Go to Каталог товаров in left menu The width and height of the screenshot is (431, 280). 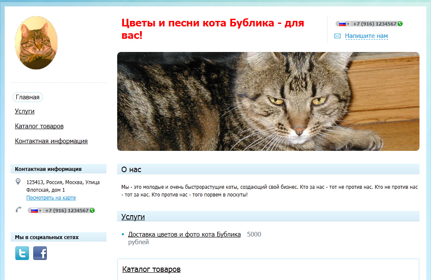39,126
